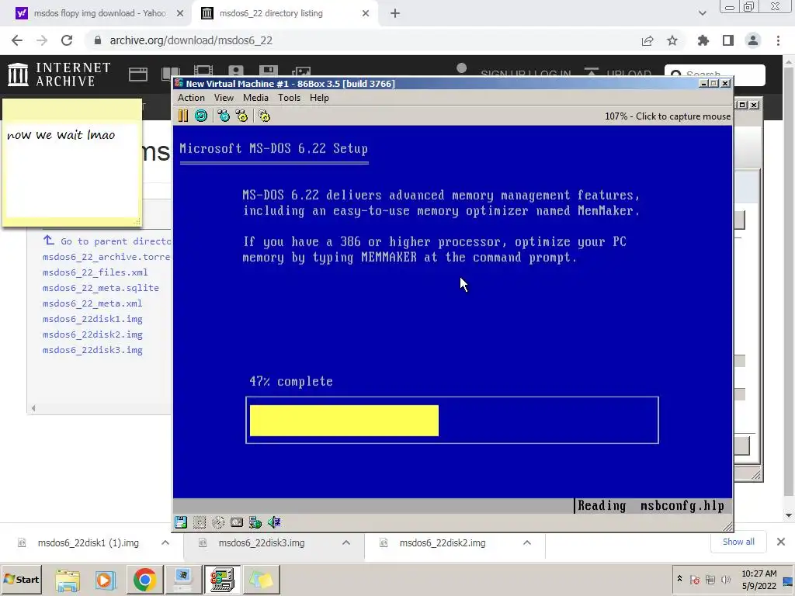Hard reset the 86Box virtual machine
795x596 pixels.
[x=201, y=116]
